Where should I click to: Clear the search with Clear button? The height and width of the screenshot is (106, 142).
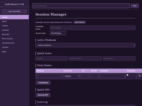[135, 6]
